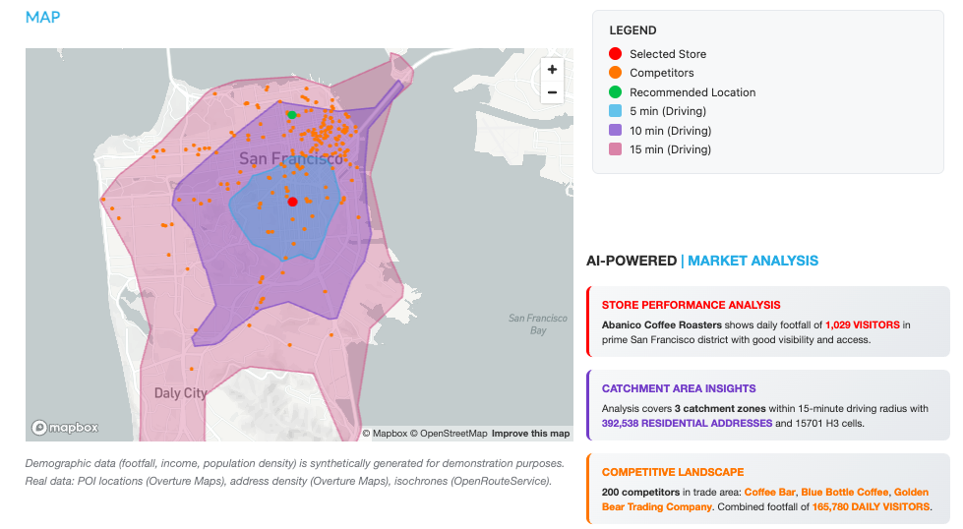Click the red selected store marker
Viewport: 963px width, 529px height.
(292, 202)
